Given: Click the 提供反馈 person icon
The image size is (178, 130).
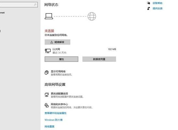Looking at the screenshot, I should click(x=148, y=8).
